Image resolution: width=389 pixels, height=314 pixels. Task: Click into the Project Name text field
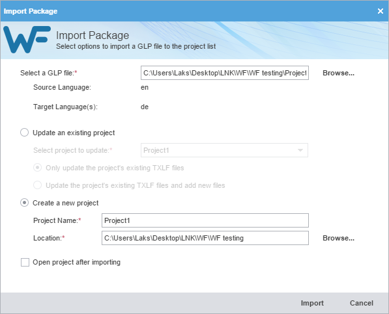tap(205, 220)
